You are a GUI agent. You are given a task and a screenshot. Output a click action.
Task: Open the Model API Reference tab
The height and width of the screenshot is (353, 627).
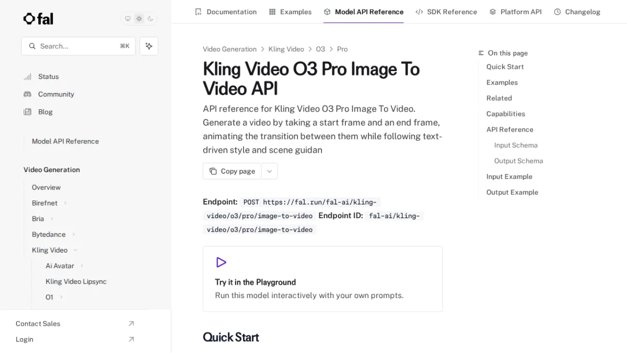click(x=364, y=12)
